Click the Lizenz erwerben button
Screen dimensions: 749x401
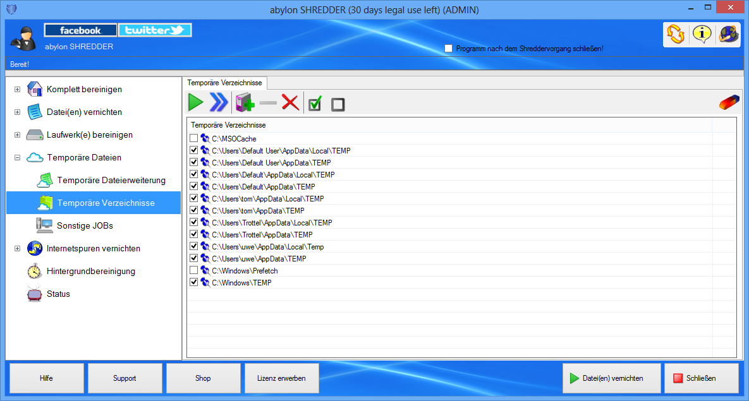point(281,378)
